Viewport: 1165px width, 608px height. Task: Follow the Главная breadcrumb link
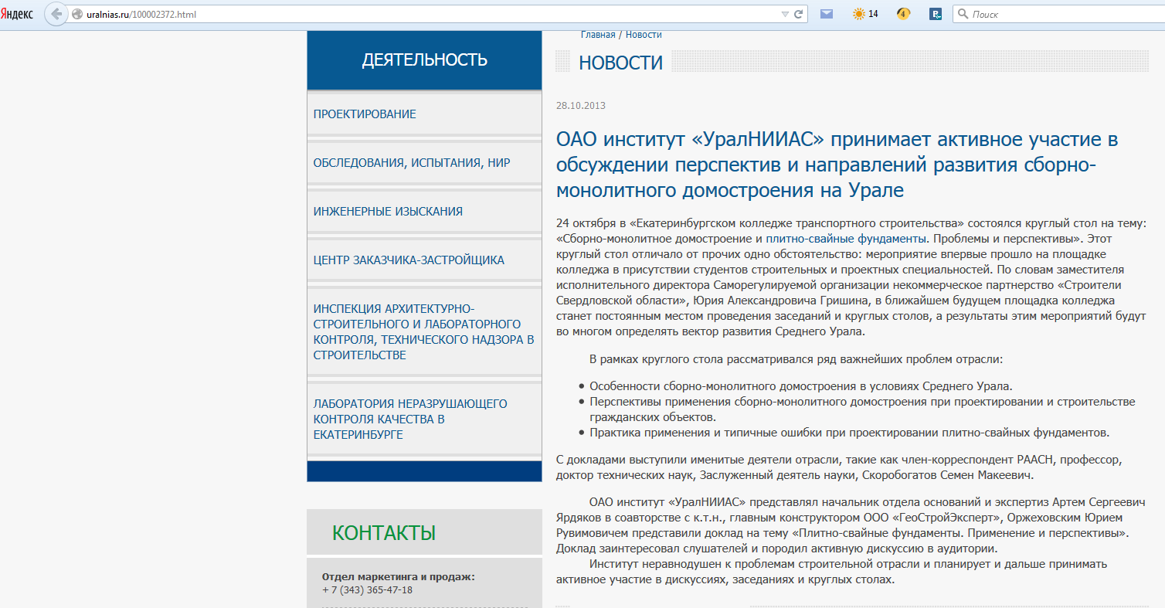coord(598,35)
